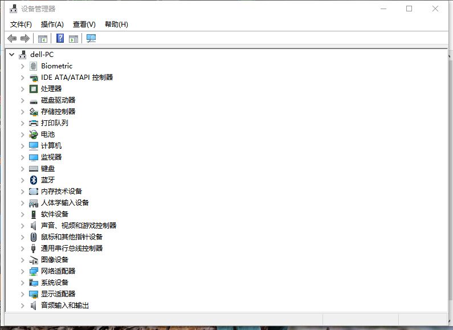The height and width of the screenshot is (330, 453).
Task: Click the Biometric fingerprint icon
Action: 34,66
